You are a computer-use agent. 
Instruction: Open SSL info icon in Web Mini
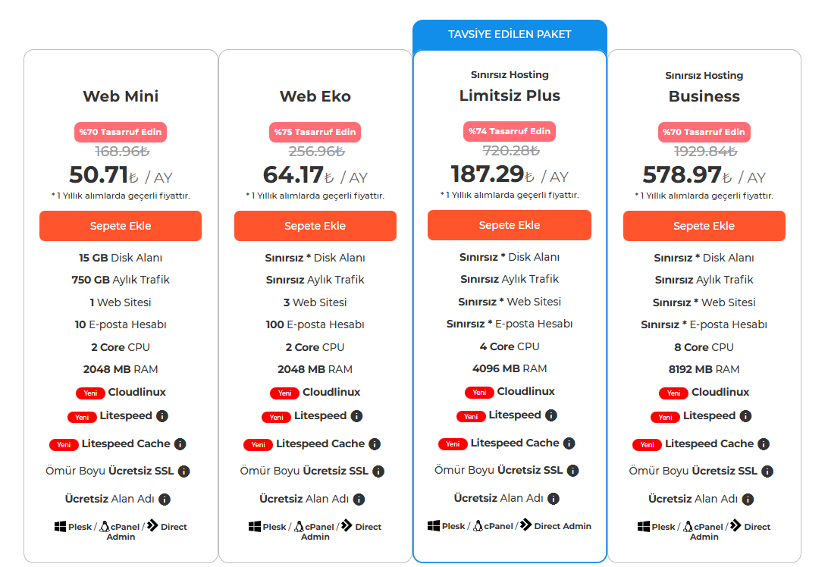point(183,471)
